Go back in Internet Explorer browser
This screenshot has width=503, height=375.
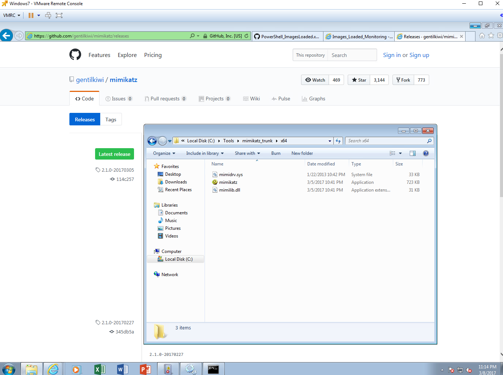[x=6, y=36]
